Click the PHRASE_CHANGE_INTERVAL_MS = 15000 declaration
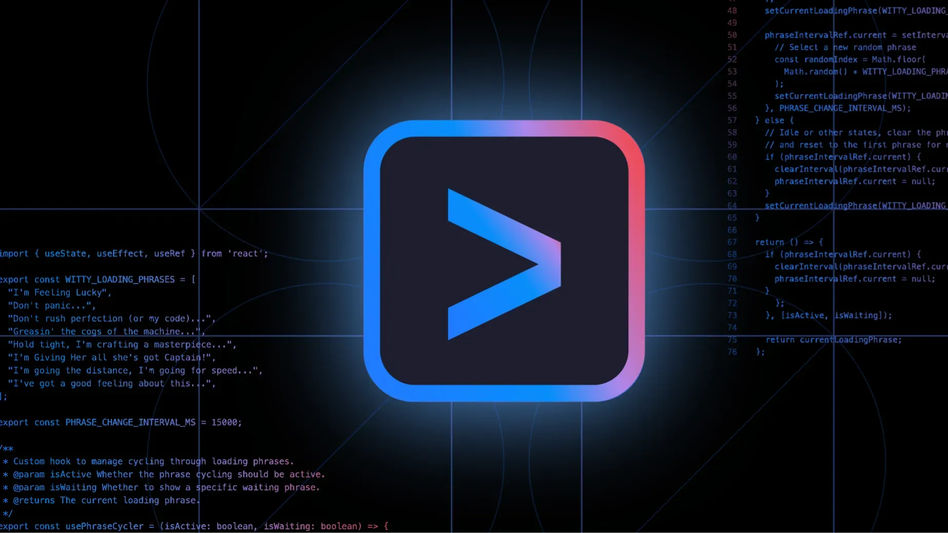This screenshot has width=948, height=533. point(121,423)
